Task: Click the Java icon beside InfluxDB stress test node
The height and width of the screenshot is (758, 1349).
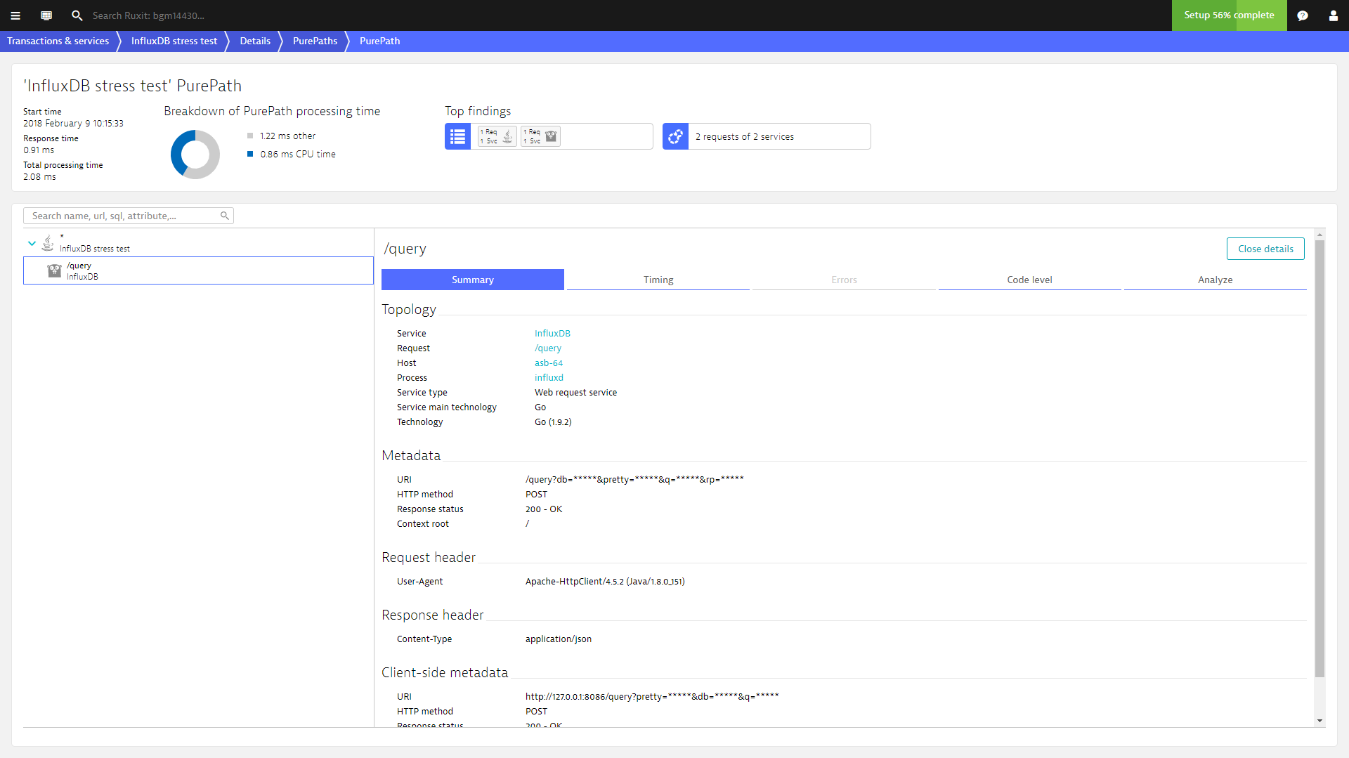Action: pos(47,243)
